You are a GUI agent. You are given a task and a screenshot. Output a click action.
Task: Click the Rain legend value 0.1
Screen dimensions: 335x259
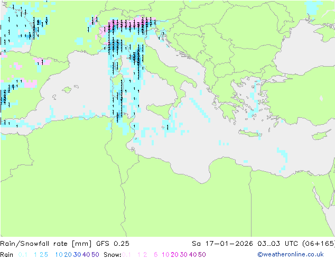tap(23, 255)
